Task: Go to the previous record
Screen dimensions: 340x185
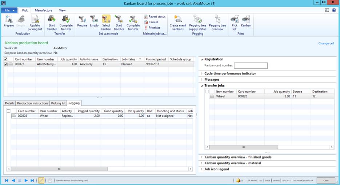Action: 13,180
